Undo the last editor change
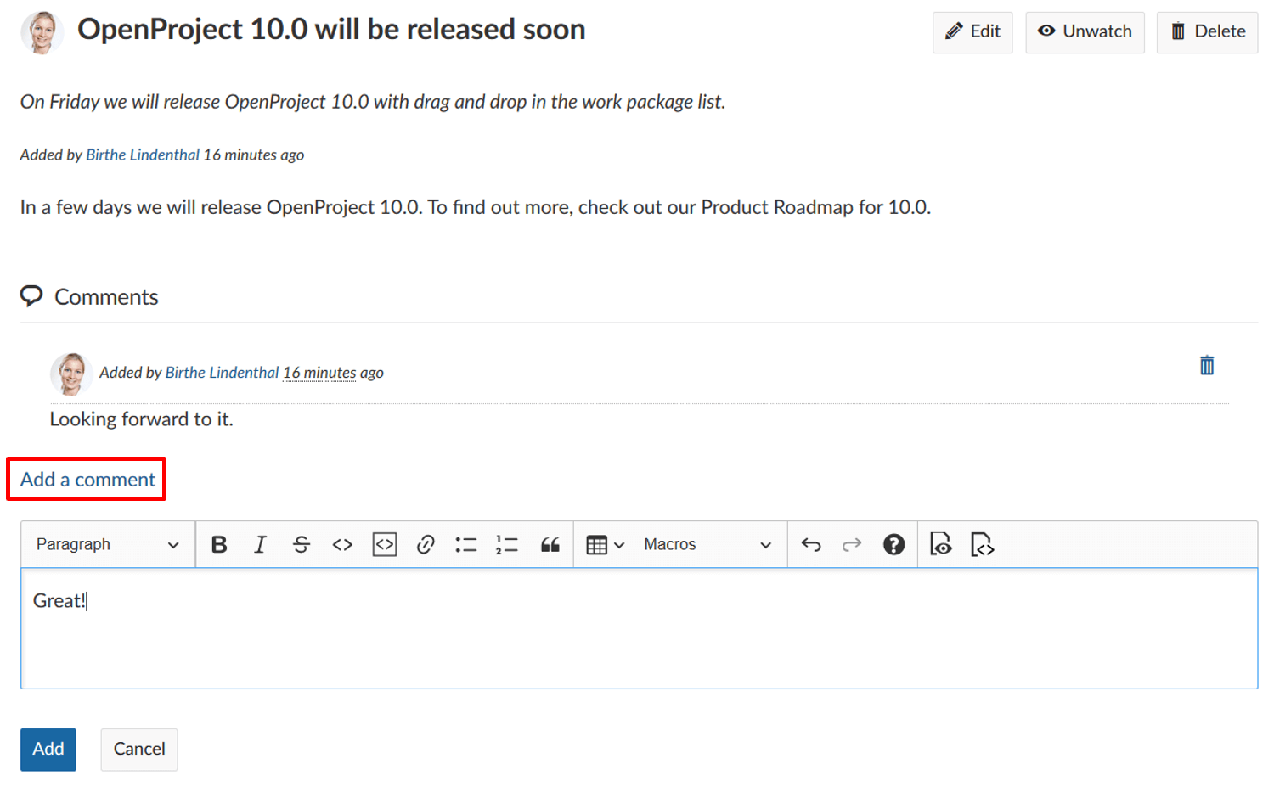Viewport: 1274px width, 787px height. [x=811, y=545]
